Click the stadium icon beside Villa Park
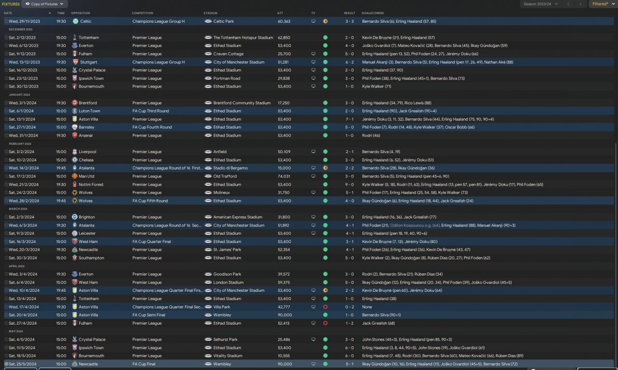Screen dimensions: 618x370 [x=208, y=307]
